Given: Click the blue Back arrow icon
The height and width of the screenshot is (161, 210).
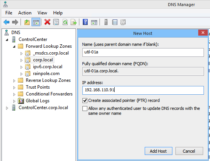Looking at the screenshot, I should pyautogui.click(x=6, y=22).
